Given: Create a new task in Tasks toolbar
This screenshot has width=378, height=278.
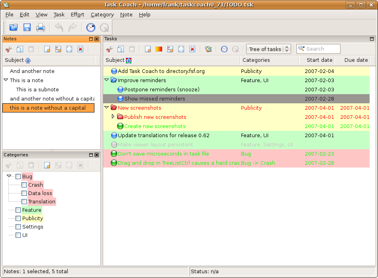Looking at the screenshot, I should [148, 49].
